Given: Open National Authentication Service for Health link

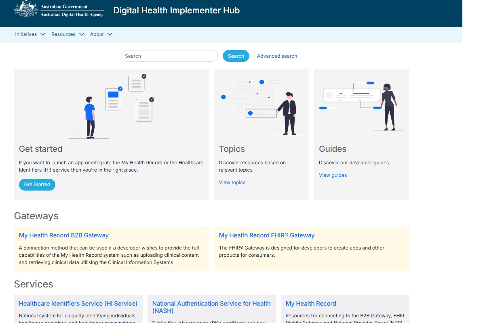Looking at the screenshot, I should [211, 307].
